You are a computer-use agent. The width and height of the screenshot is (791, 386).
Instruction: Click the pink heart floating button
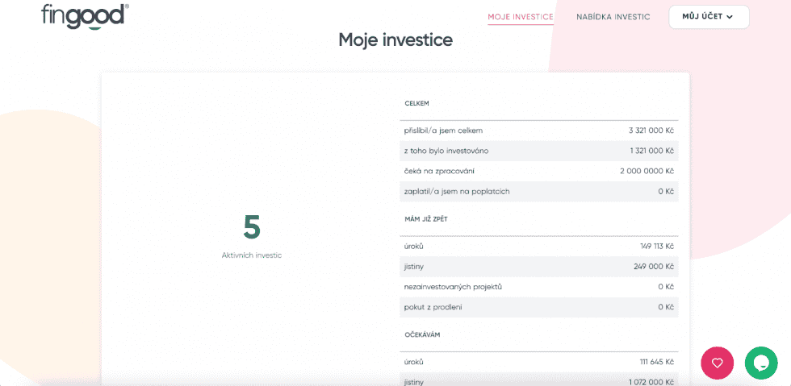(x=717, y=363)
